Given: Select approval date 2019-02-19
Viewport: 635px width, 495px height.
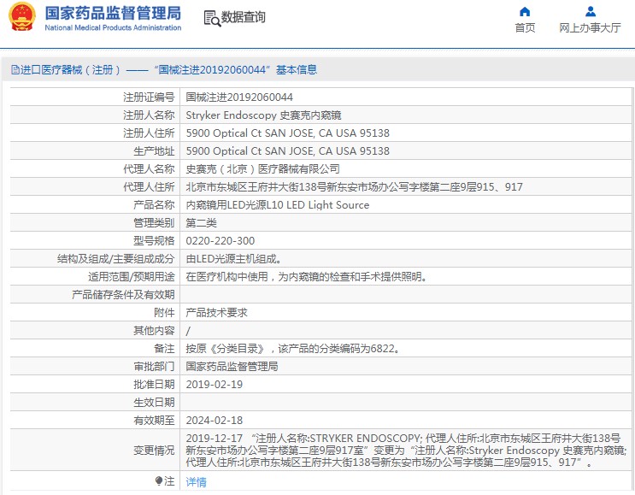Looking at the screenshot, I should point(215,385).
